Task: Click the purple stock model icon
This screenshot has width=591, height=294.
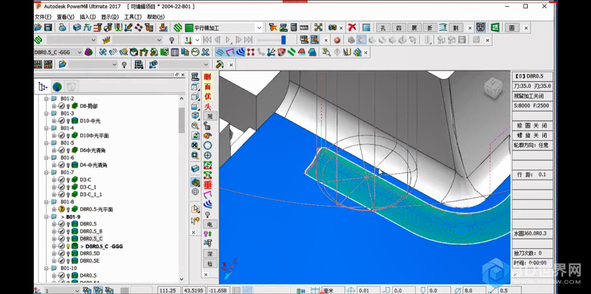Action: click(89, 52)
